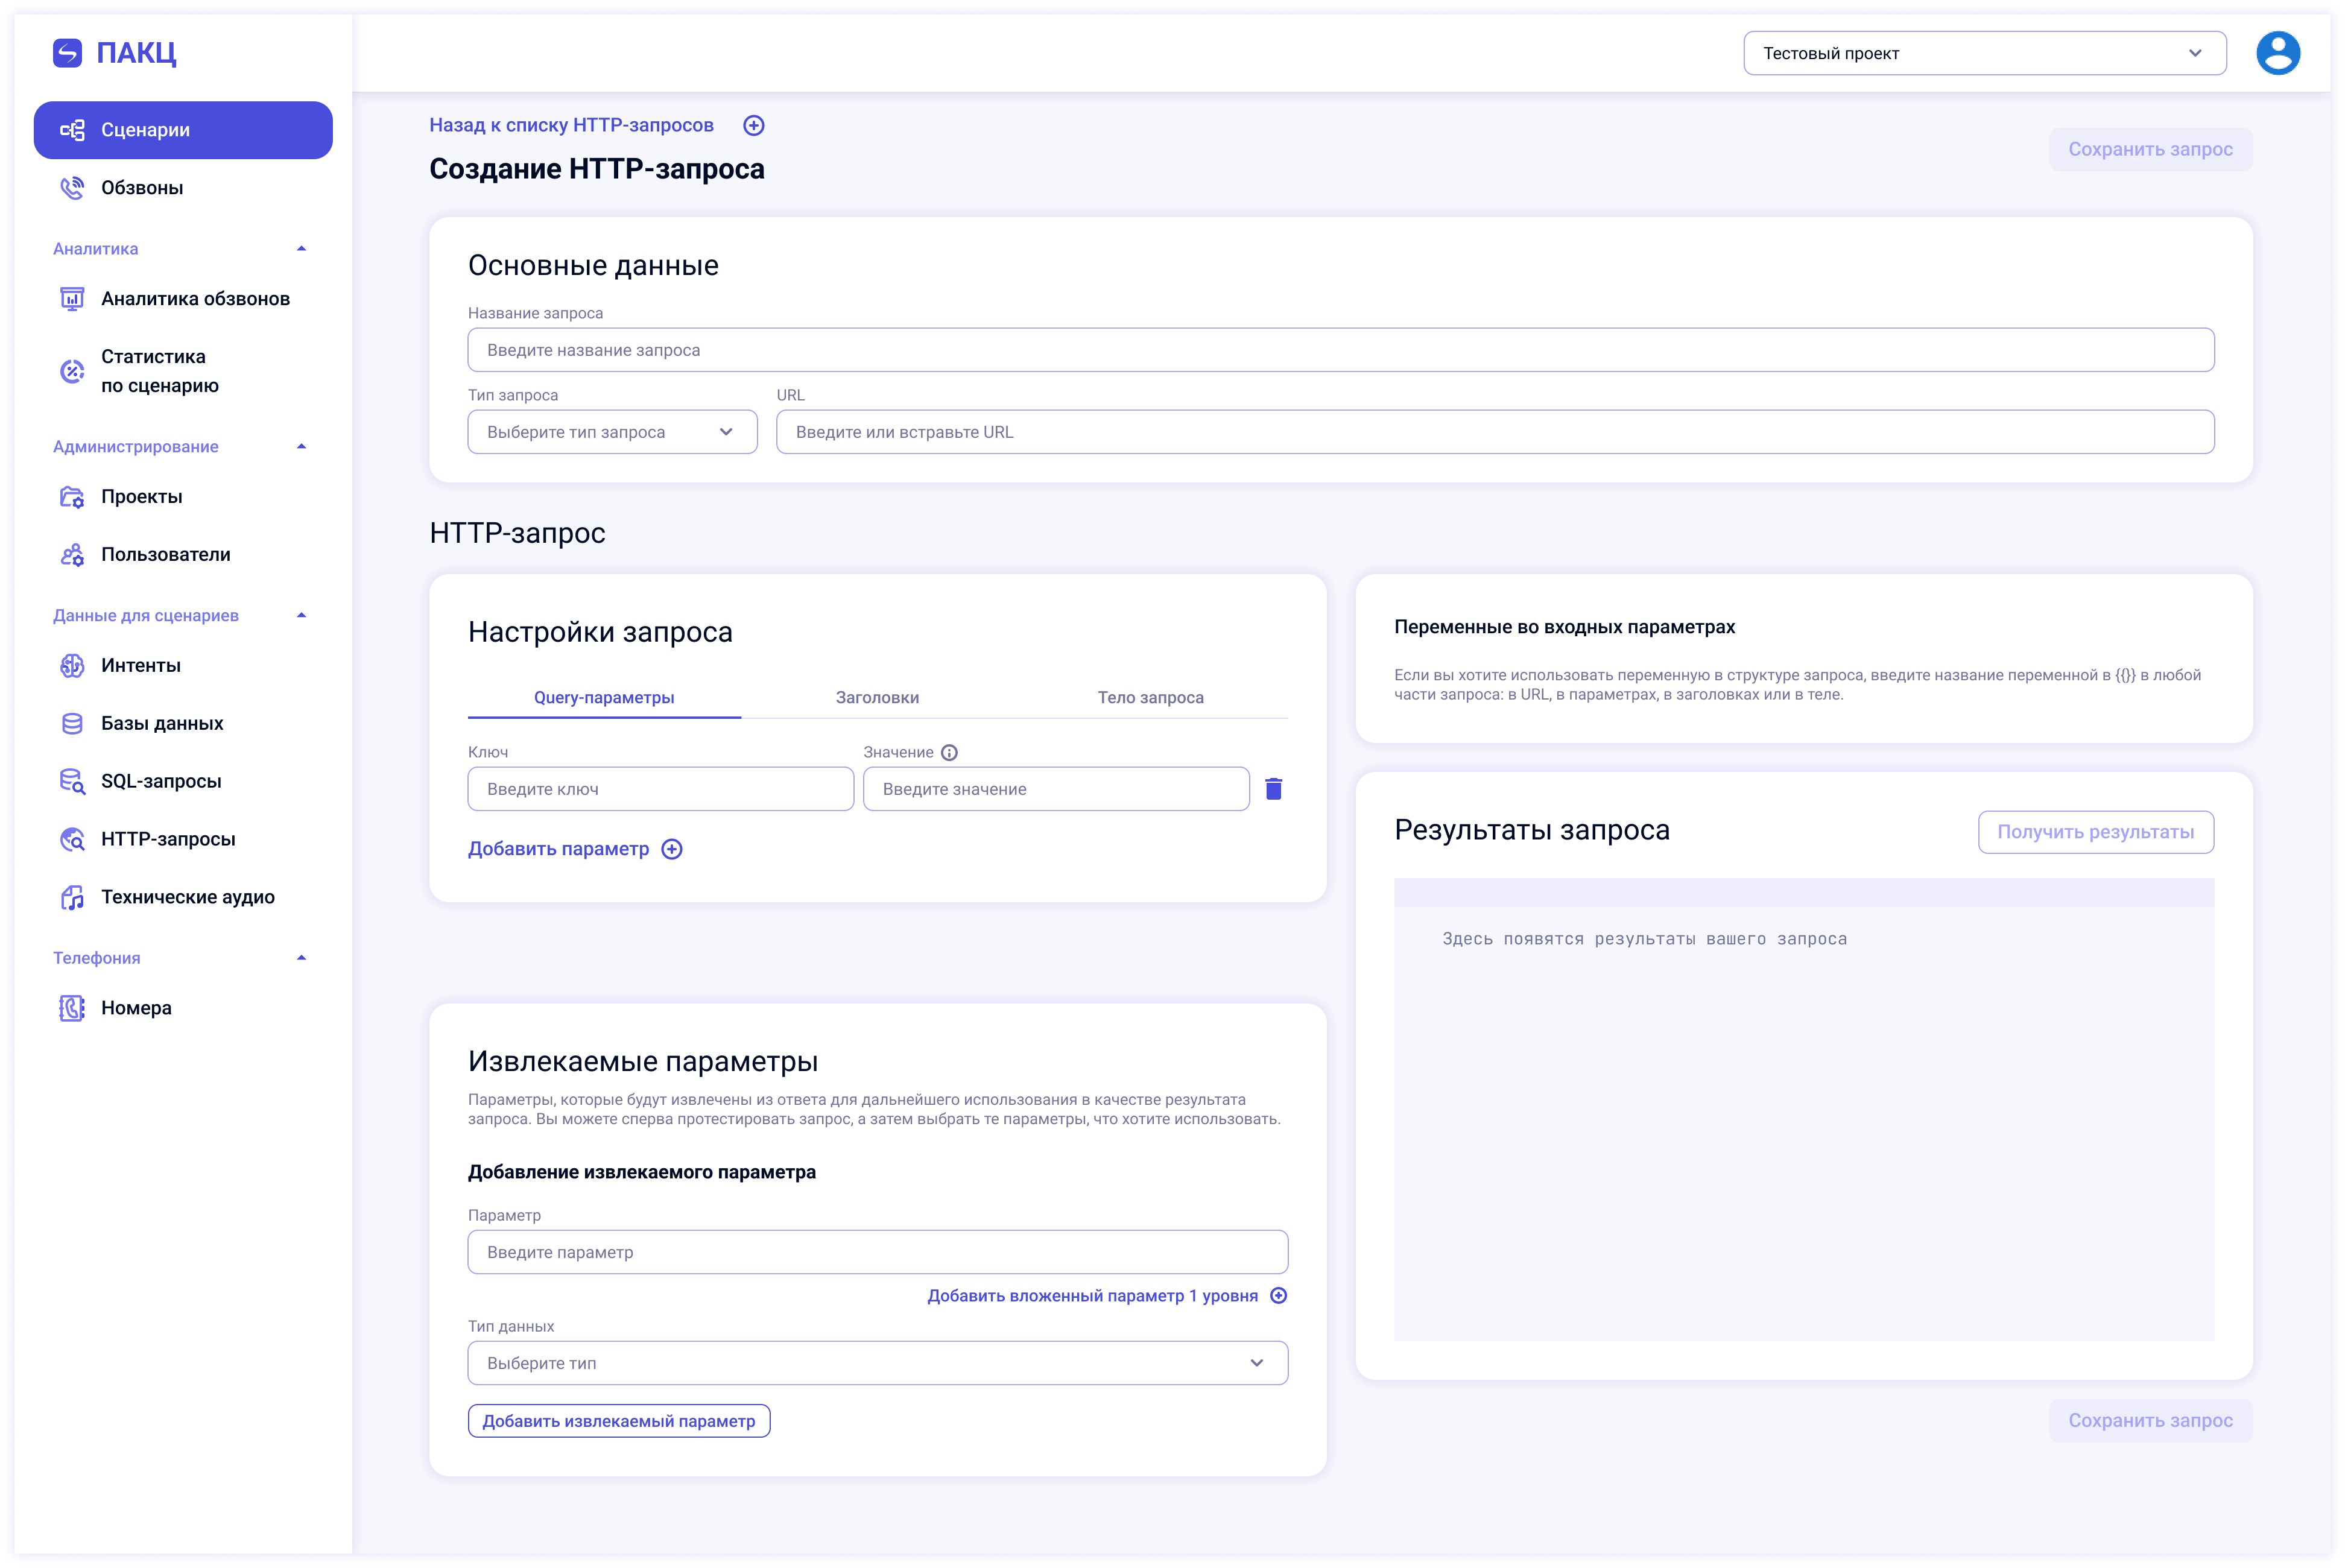Switch to the Тело запроса tab
The height and width of the screenshot is (1568, 2345).
(x=1150, y=697)
